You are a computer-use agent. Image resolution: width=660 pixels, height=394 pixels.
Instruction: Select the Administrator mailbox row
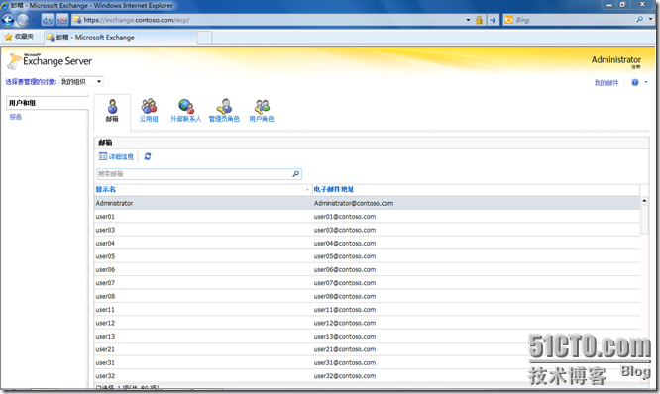367,203
